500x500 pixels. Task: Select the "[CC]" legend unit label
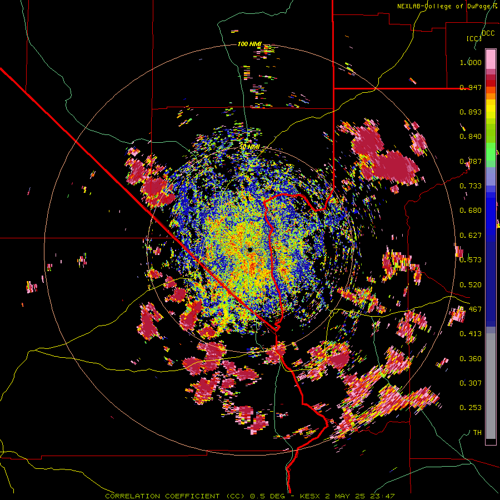click(474, 38)
